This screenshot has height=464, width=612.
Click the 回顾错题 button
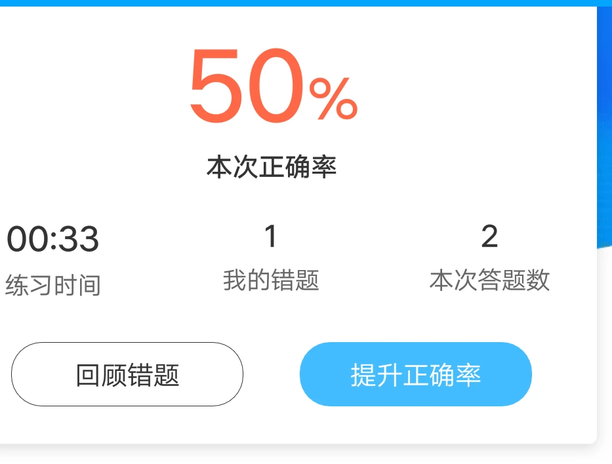pyautogui.click(x=127, y=375)
